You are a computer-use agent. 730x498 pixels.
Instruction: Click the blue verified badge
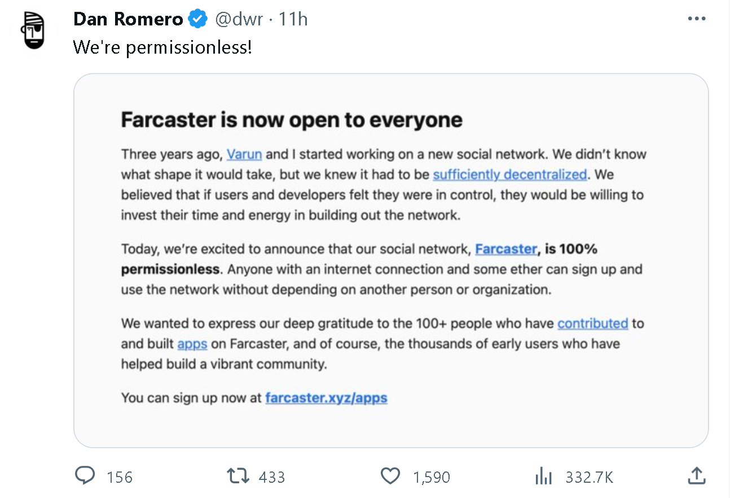(x=197, y=19)
